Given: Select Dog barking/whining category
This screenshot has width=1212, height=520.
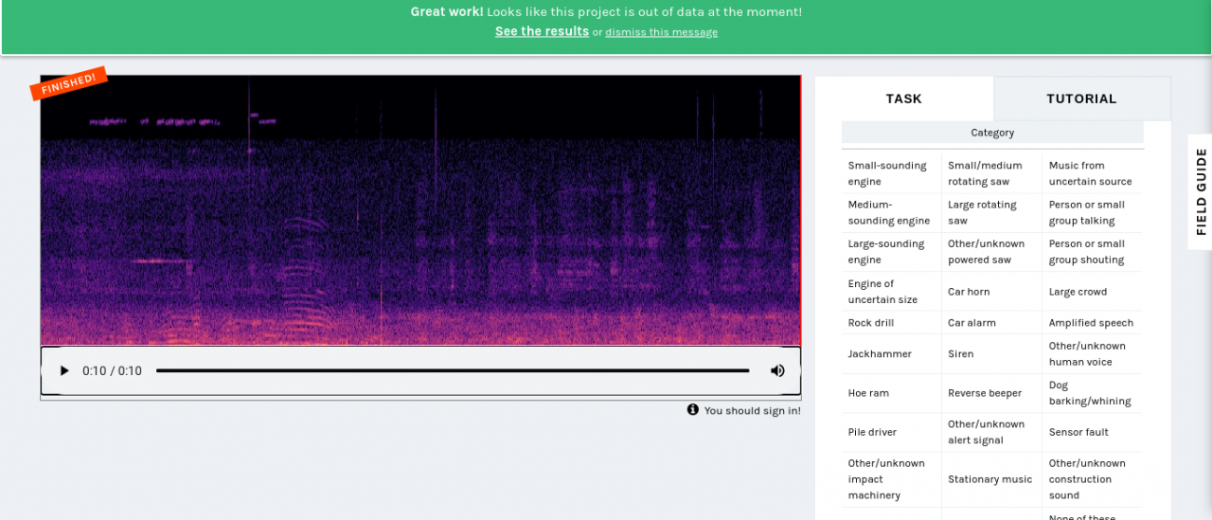Looking at the screenshot, I should 1093,393.
